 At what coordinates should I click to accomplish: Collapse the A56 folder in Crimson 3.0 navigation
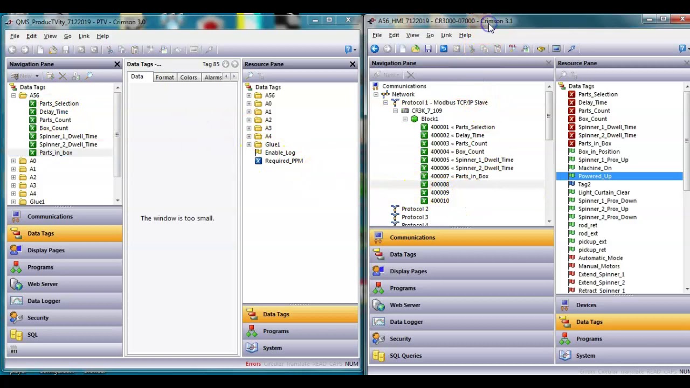pyautogui.click(x=13, y=95)
